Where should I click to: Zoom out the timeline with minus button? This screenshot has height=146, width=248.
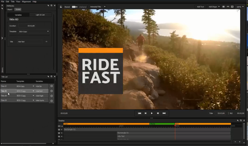235,142
